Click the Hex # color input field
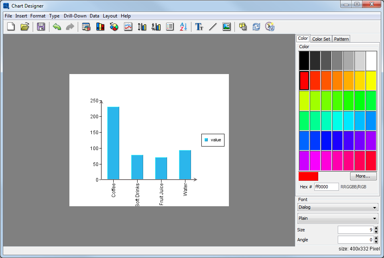 (326, 187)
